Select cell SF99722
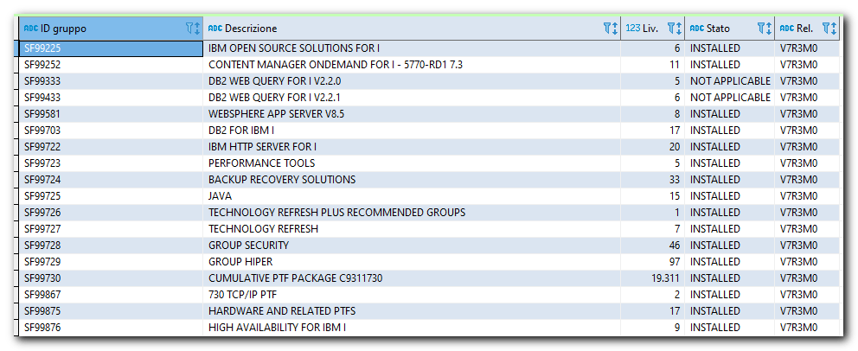Image resolution: width=858 pixels, height=351 pixels. point(111,146)
